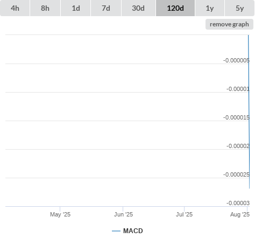
Task: Select the 4h time range tab
Action: (x=15, y=8)
